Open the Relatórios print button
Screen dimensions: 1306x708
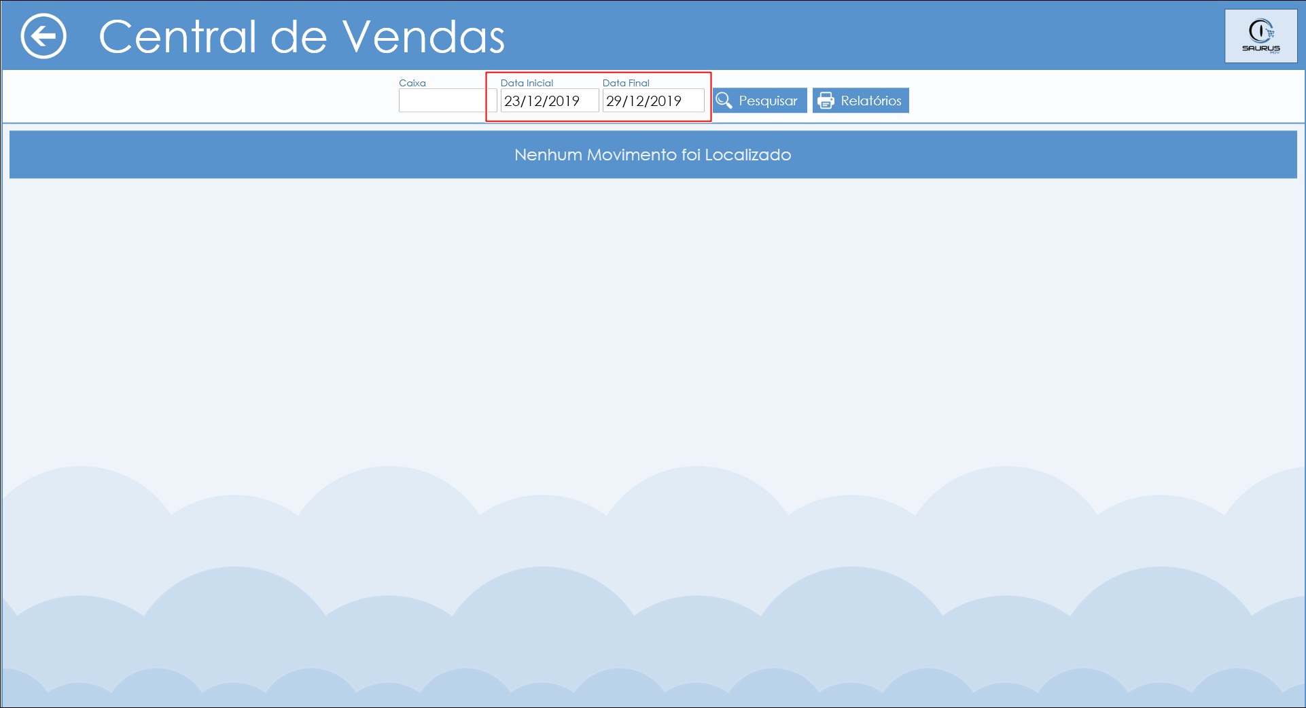[x=860, y=101]
